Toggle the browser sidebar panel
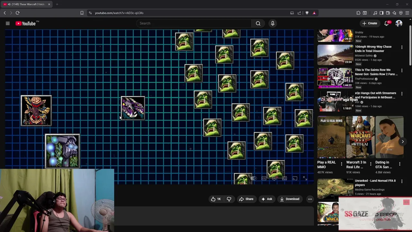The image size is (412, 232). [381, 13]
